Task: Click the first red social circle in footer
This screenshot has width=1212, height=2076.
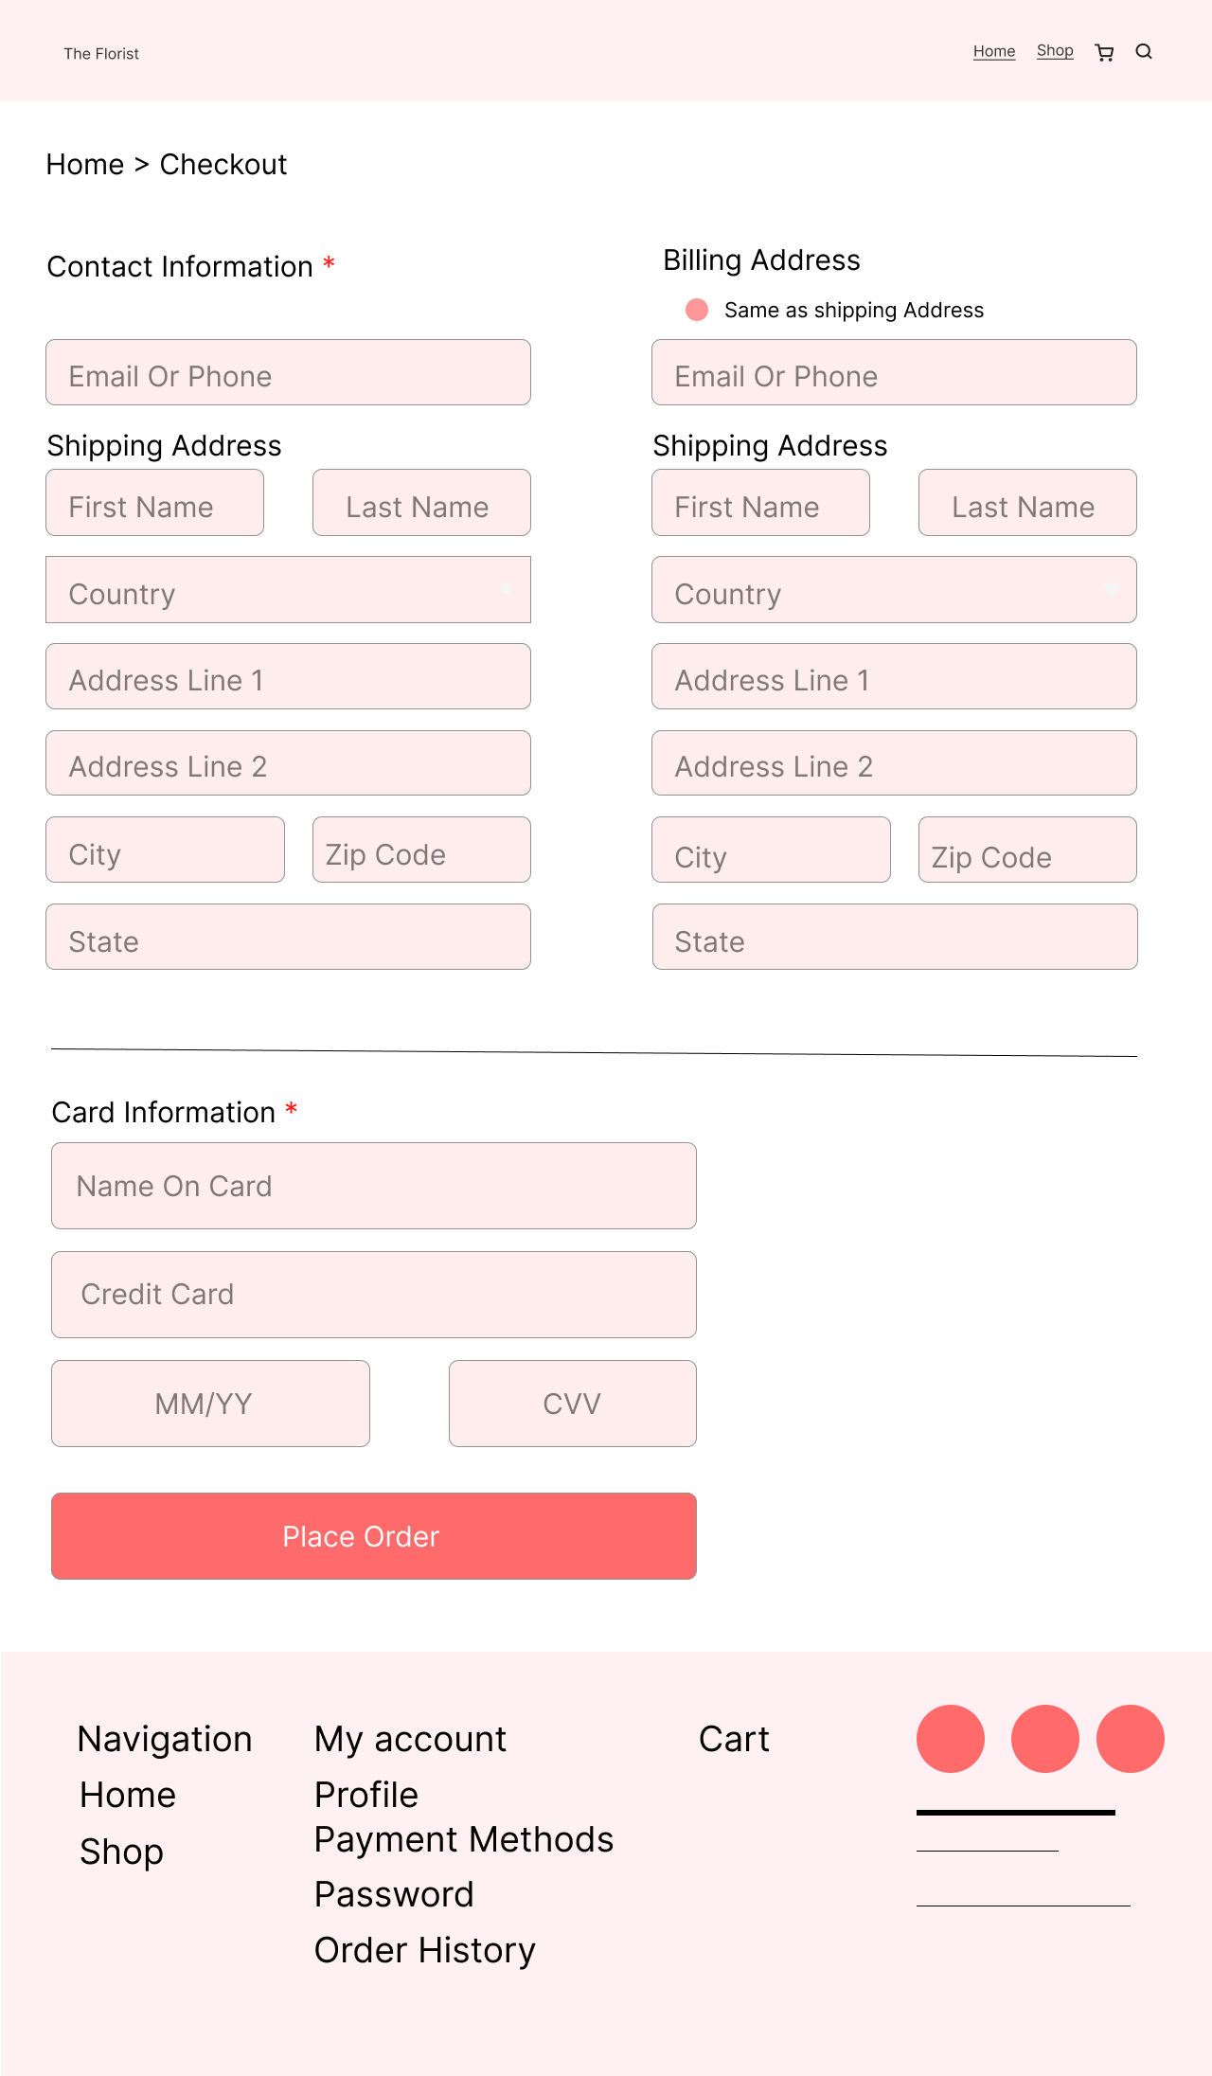Action: (x=951, y=1738)
